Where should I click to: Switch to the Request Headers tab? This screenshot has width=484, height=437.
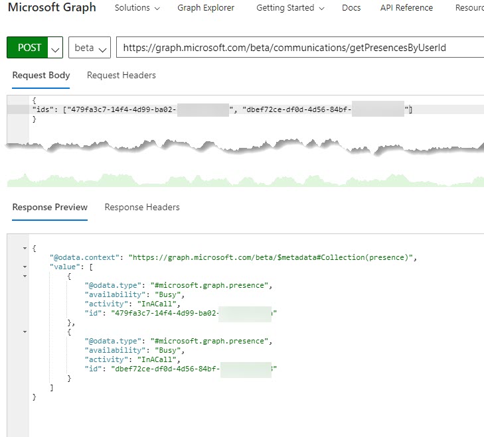tap(121, 76)
